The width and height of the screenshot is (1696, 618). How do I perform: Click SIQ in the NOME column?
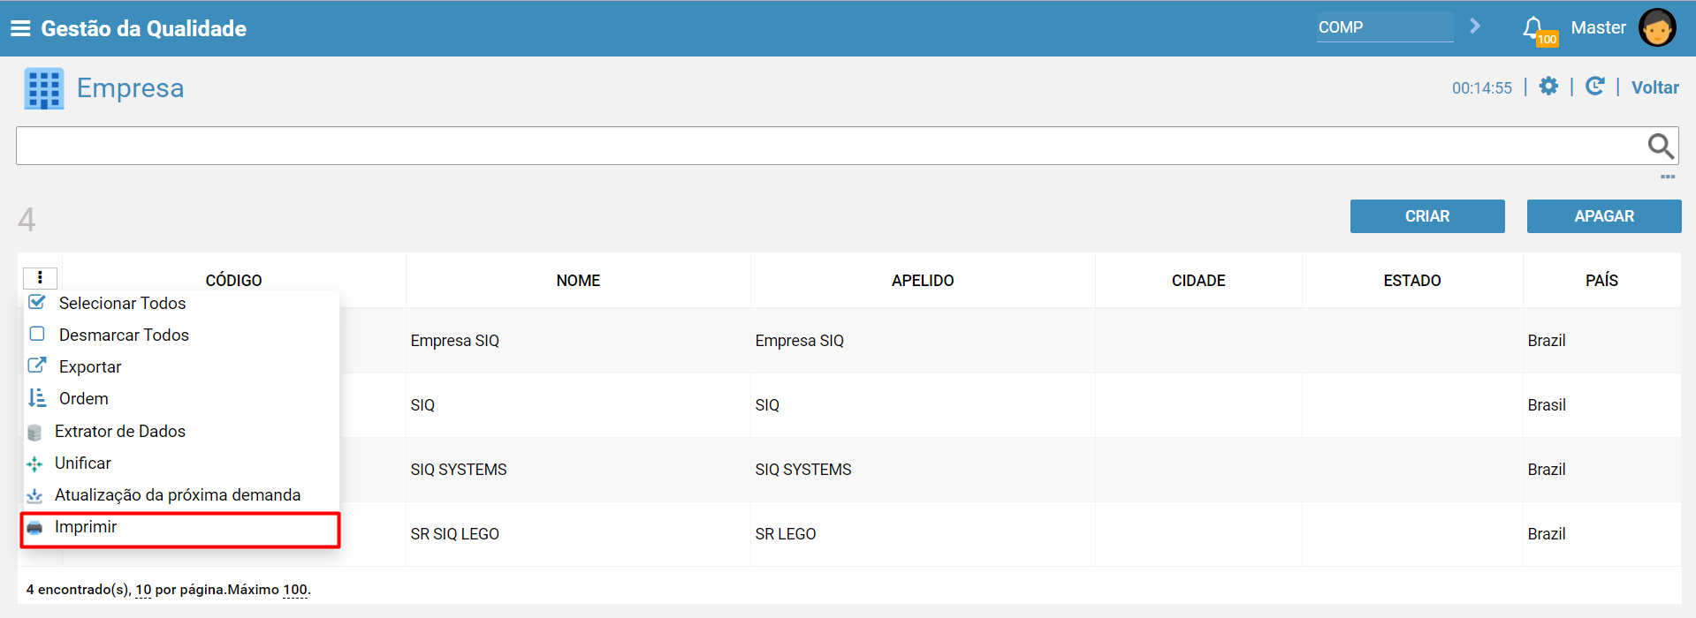pos(422,405)
